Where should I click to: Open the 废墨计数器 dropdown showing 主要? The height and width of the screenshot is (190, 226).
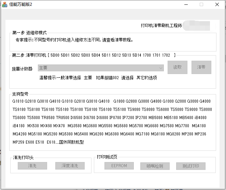101,68
